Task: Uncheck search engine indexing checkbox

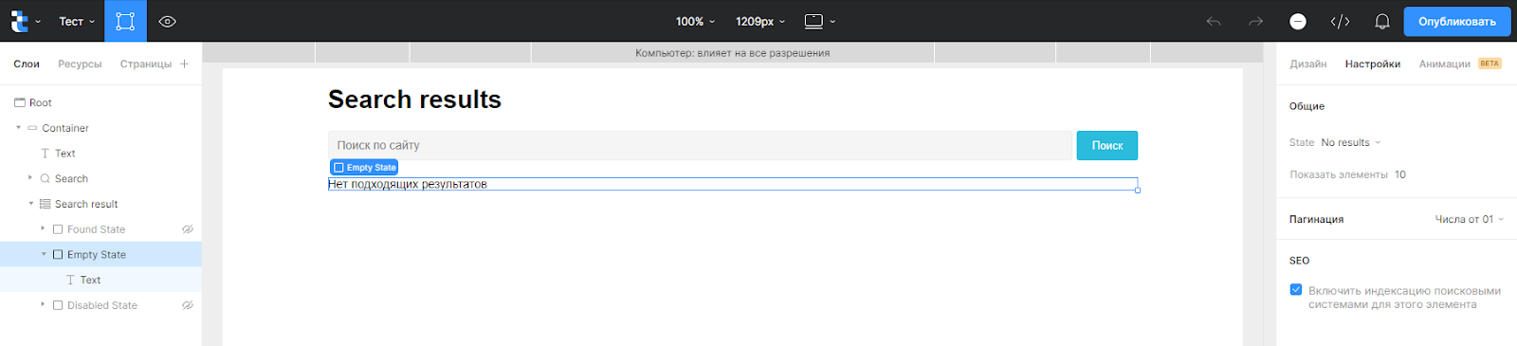Action: (x=1296, y=290)
